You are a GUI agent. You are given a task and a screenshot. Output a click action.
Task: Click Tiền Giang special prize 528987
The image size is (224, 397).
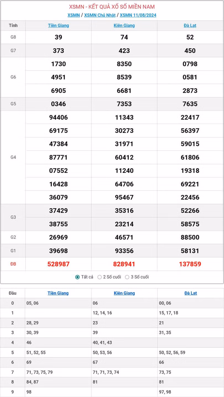(x=58, y=264)
